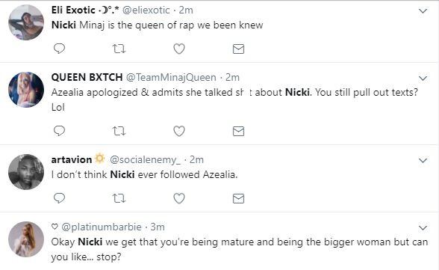439x270 pixels.
Task: Visit the @TeamMinajQueen handle
Action: tap(171, 77)
